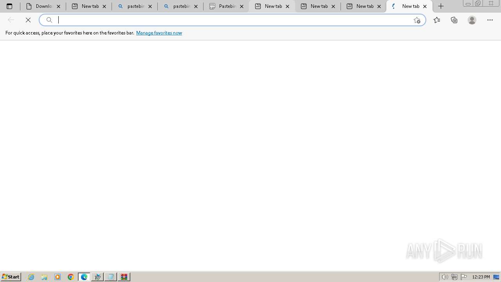Close the Pastebin tab with the site icon
The image size is (501, 282).
coord(242,6)
